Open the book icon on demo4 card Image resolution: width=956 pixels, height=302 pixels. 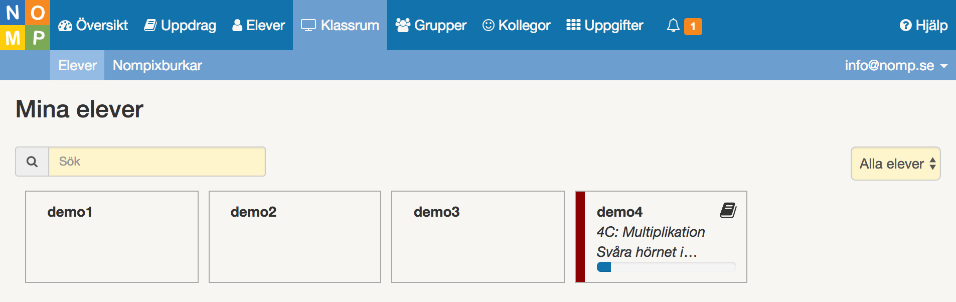(x=728, y=210)
